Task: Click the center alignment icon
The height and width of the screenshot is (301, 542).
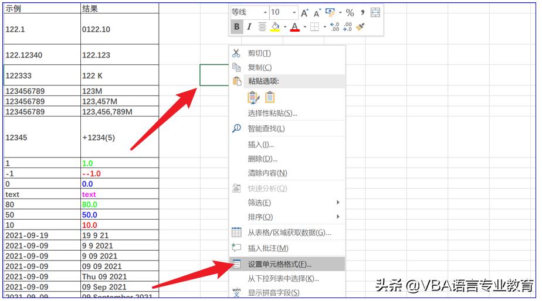Action: point(262,26)
